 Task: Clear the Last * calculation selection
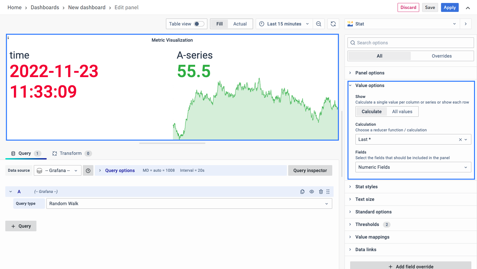point(460,140)
